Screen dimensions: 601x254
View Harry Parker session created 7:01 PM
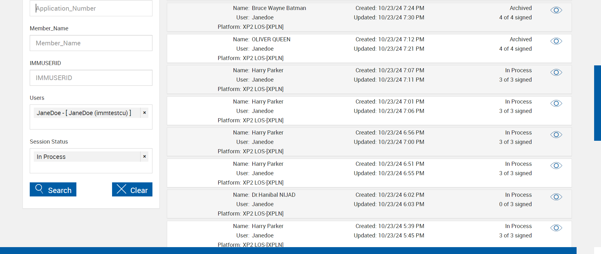pos(556,104)
